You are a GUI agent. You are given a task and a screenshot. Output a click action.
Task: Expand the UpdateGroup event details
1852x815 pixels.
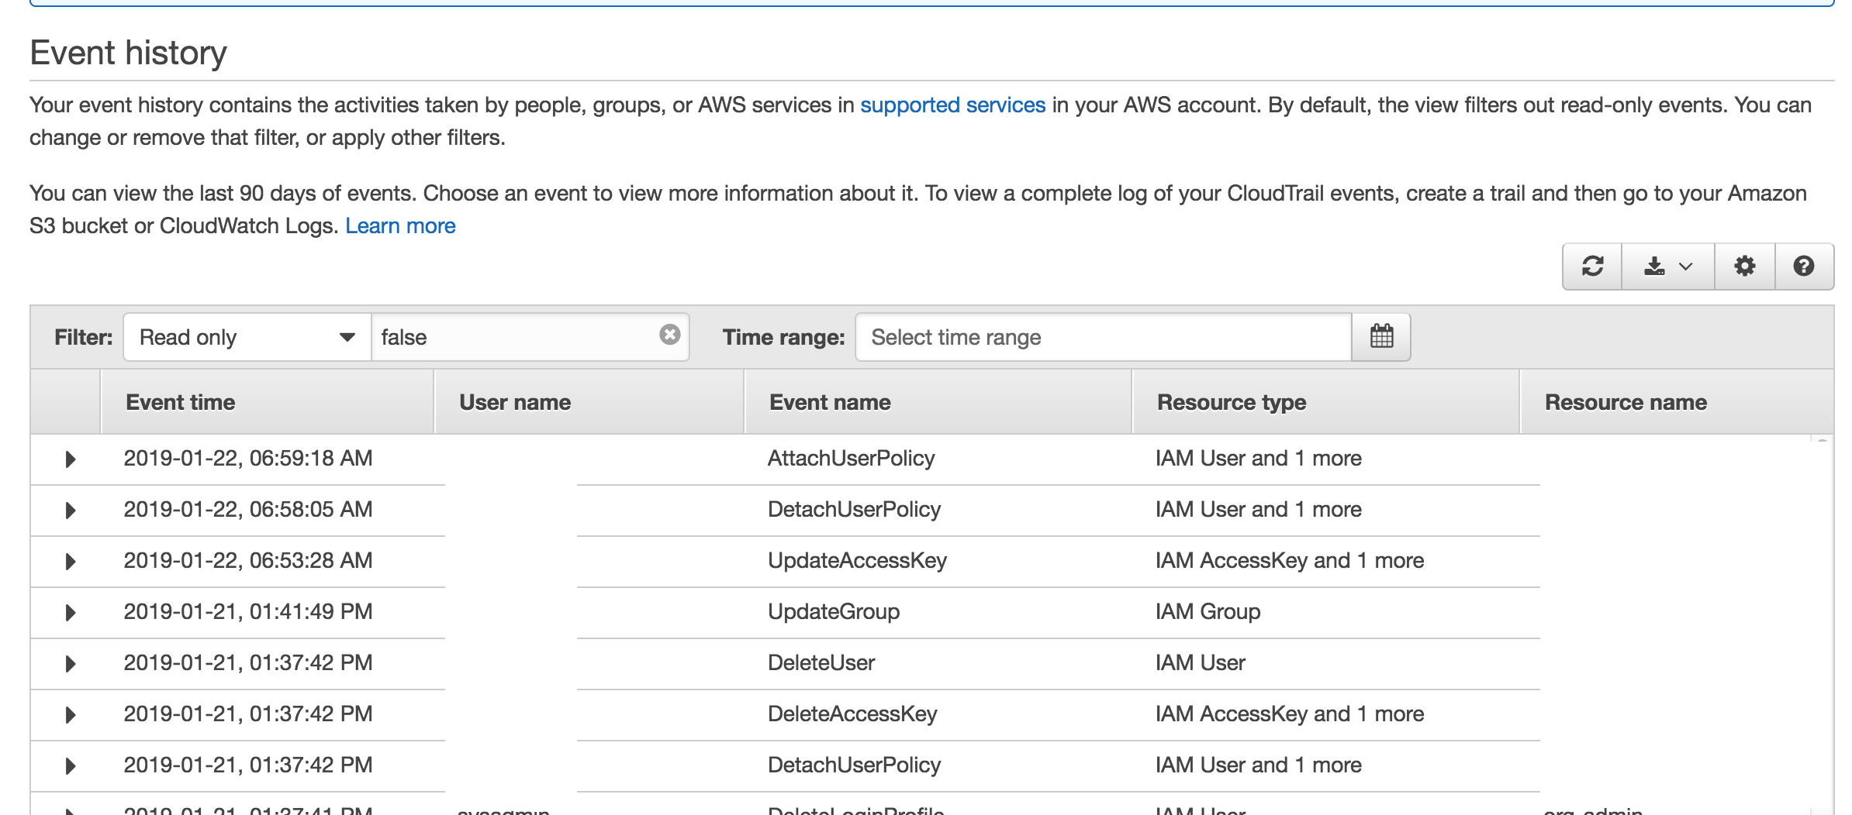pyautogui.click(x=71, y=613)
